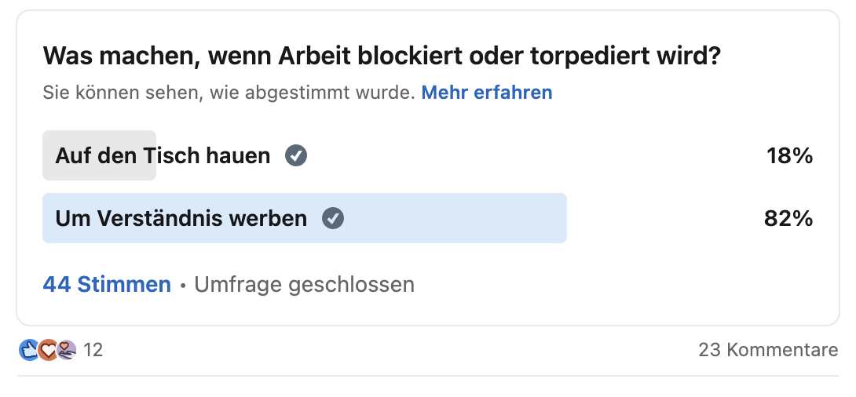Click the 18% result percentage

click(789, 156)
